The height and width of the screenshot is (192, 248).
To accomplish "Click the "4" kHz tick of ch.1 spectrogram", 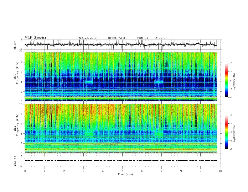I will [22, 82].
